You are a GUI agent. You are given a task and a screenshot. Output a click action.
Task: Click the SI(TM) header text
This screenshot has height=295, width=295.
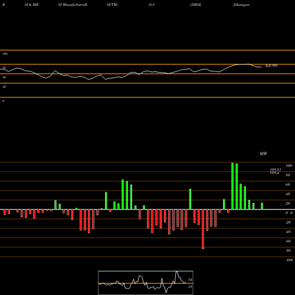point(112,5)
